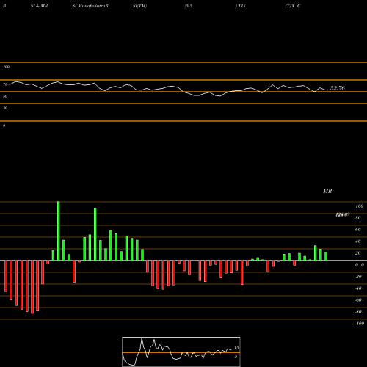Click MR axis label -60 on right

358,300
